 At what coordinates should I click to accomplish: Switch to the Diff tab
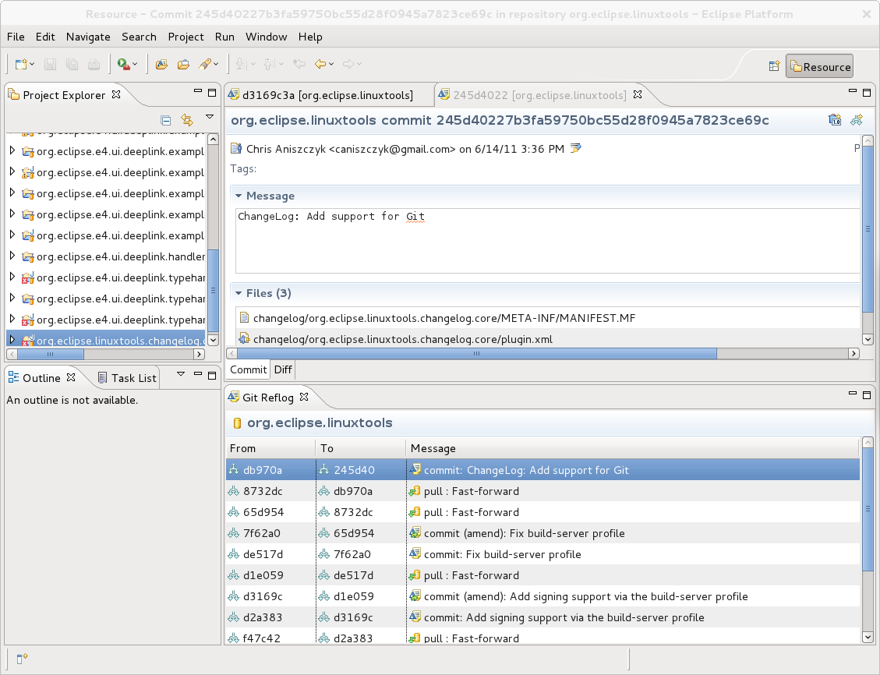click(x=283, y=369)
